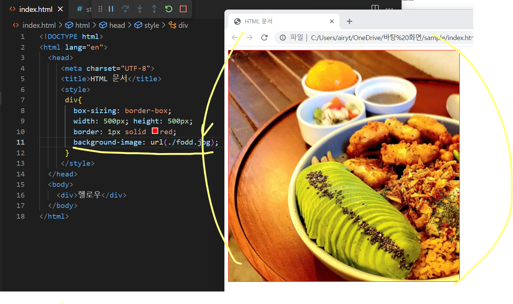Screen dimensions: 513x304
Task: Grab the debug toolbar drag handle
Action: (x=100, y=9)
